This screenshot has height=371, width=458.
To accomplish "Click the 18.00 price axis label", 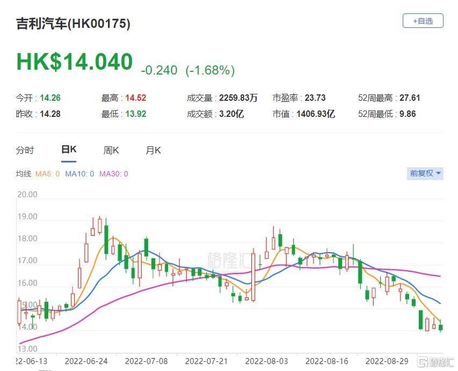I will pyautogui.click(x=27, y=239).
